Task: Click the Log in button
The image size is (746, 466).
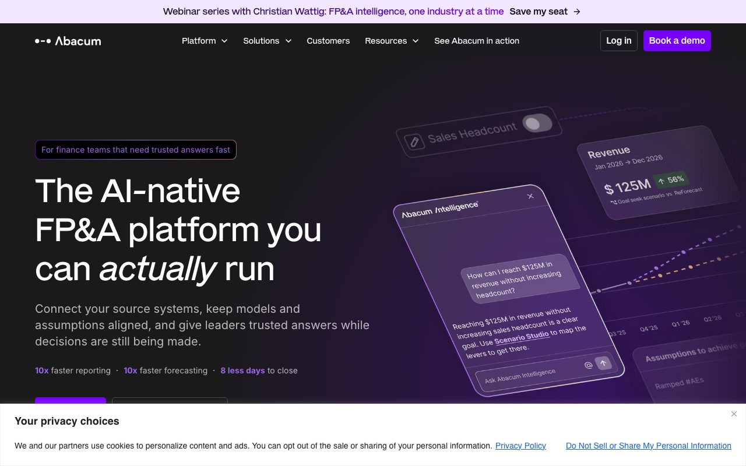Action: (619, 41)
